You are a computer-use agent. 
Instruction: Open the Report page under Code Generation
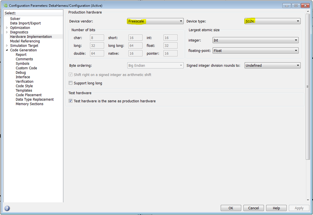[x=21, y=55]
